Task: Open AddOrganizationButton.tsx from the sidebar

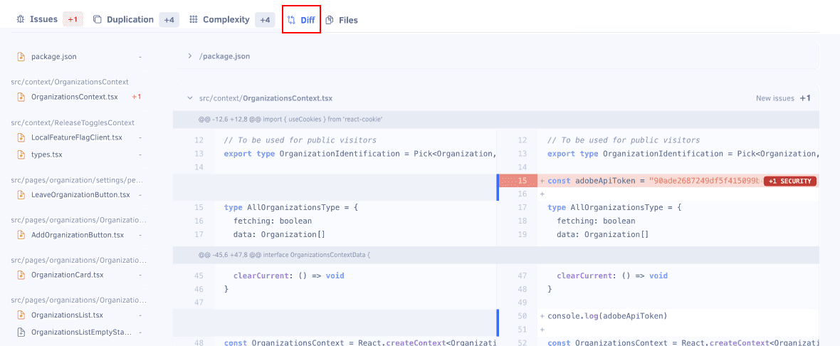Action: coord(77,235)
